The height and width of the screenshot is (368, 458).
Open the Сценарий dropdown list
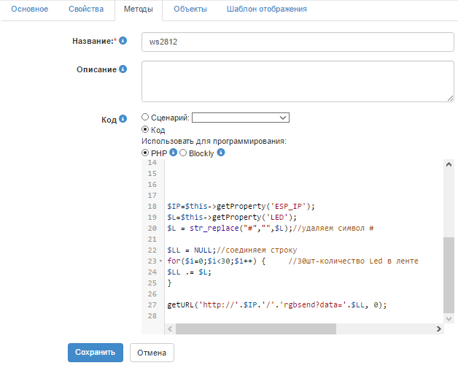(x=241, y=117)
